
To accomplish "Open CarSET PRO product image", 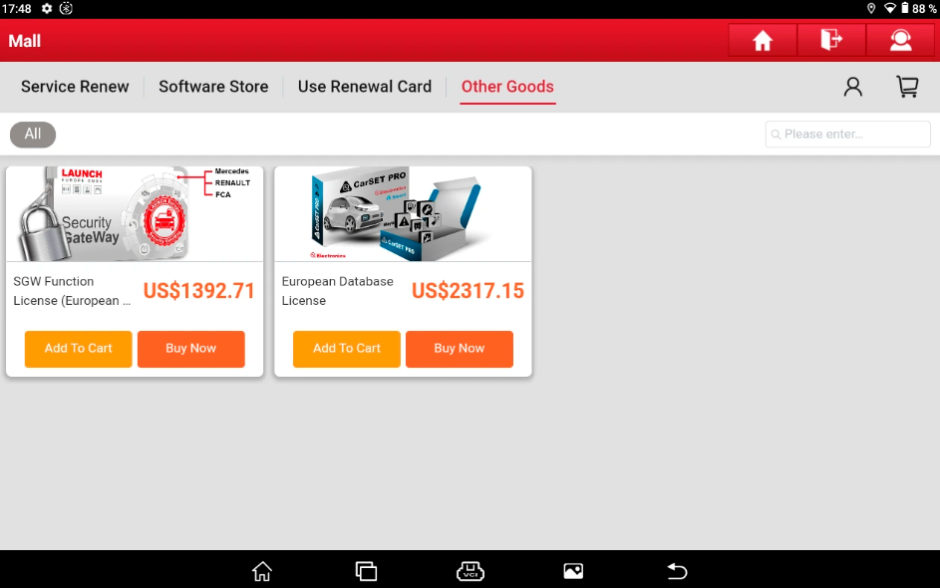I will 403,214.
